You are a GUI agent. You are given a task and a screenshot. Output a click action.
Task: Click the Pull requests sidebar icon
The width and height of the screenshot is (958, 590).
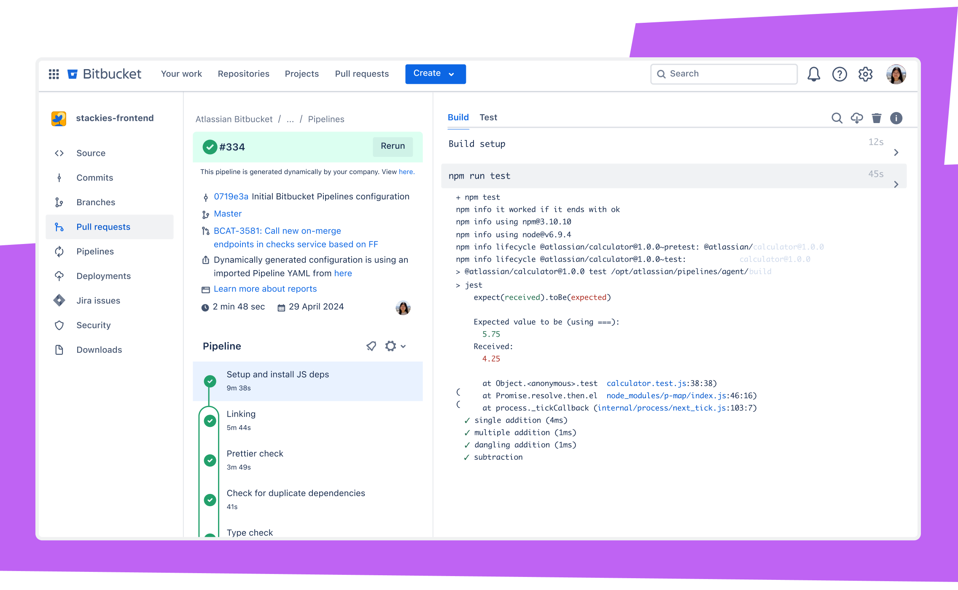coord(60,226)
